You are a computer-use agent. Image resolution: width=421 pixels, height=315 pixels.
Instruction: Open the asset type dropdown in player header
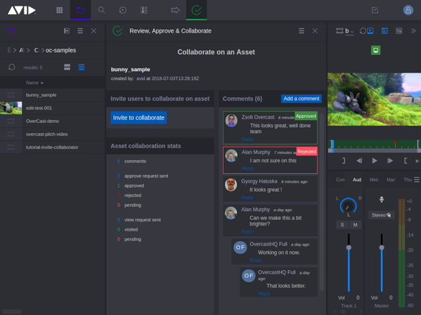(x=350, y=31)
